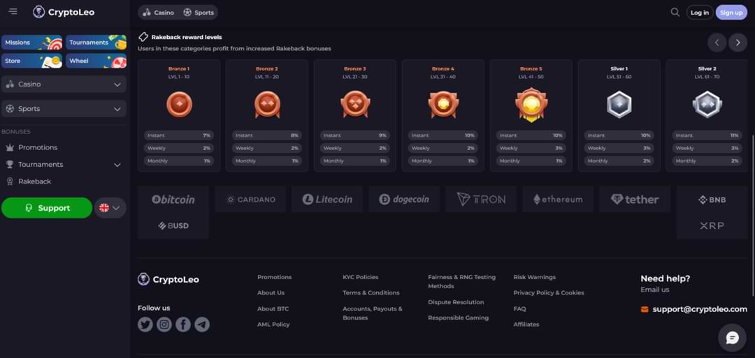Click the ethereum logo tile
The width and height of the screenshot is (755, 358).
[558, 200]
